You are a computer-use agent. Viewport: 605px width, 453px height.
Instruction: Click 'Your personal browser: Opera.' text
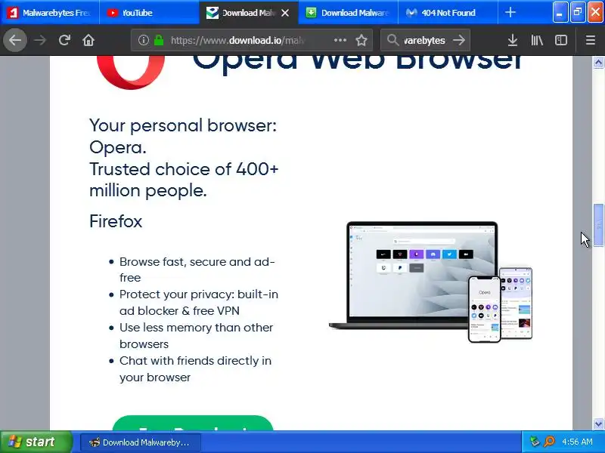point(183,136)
